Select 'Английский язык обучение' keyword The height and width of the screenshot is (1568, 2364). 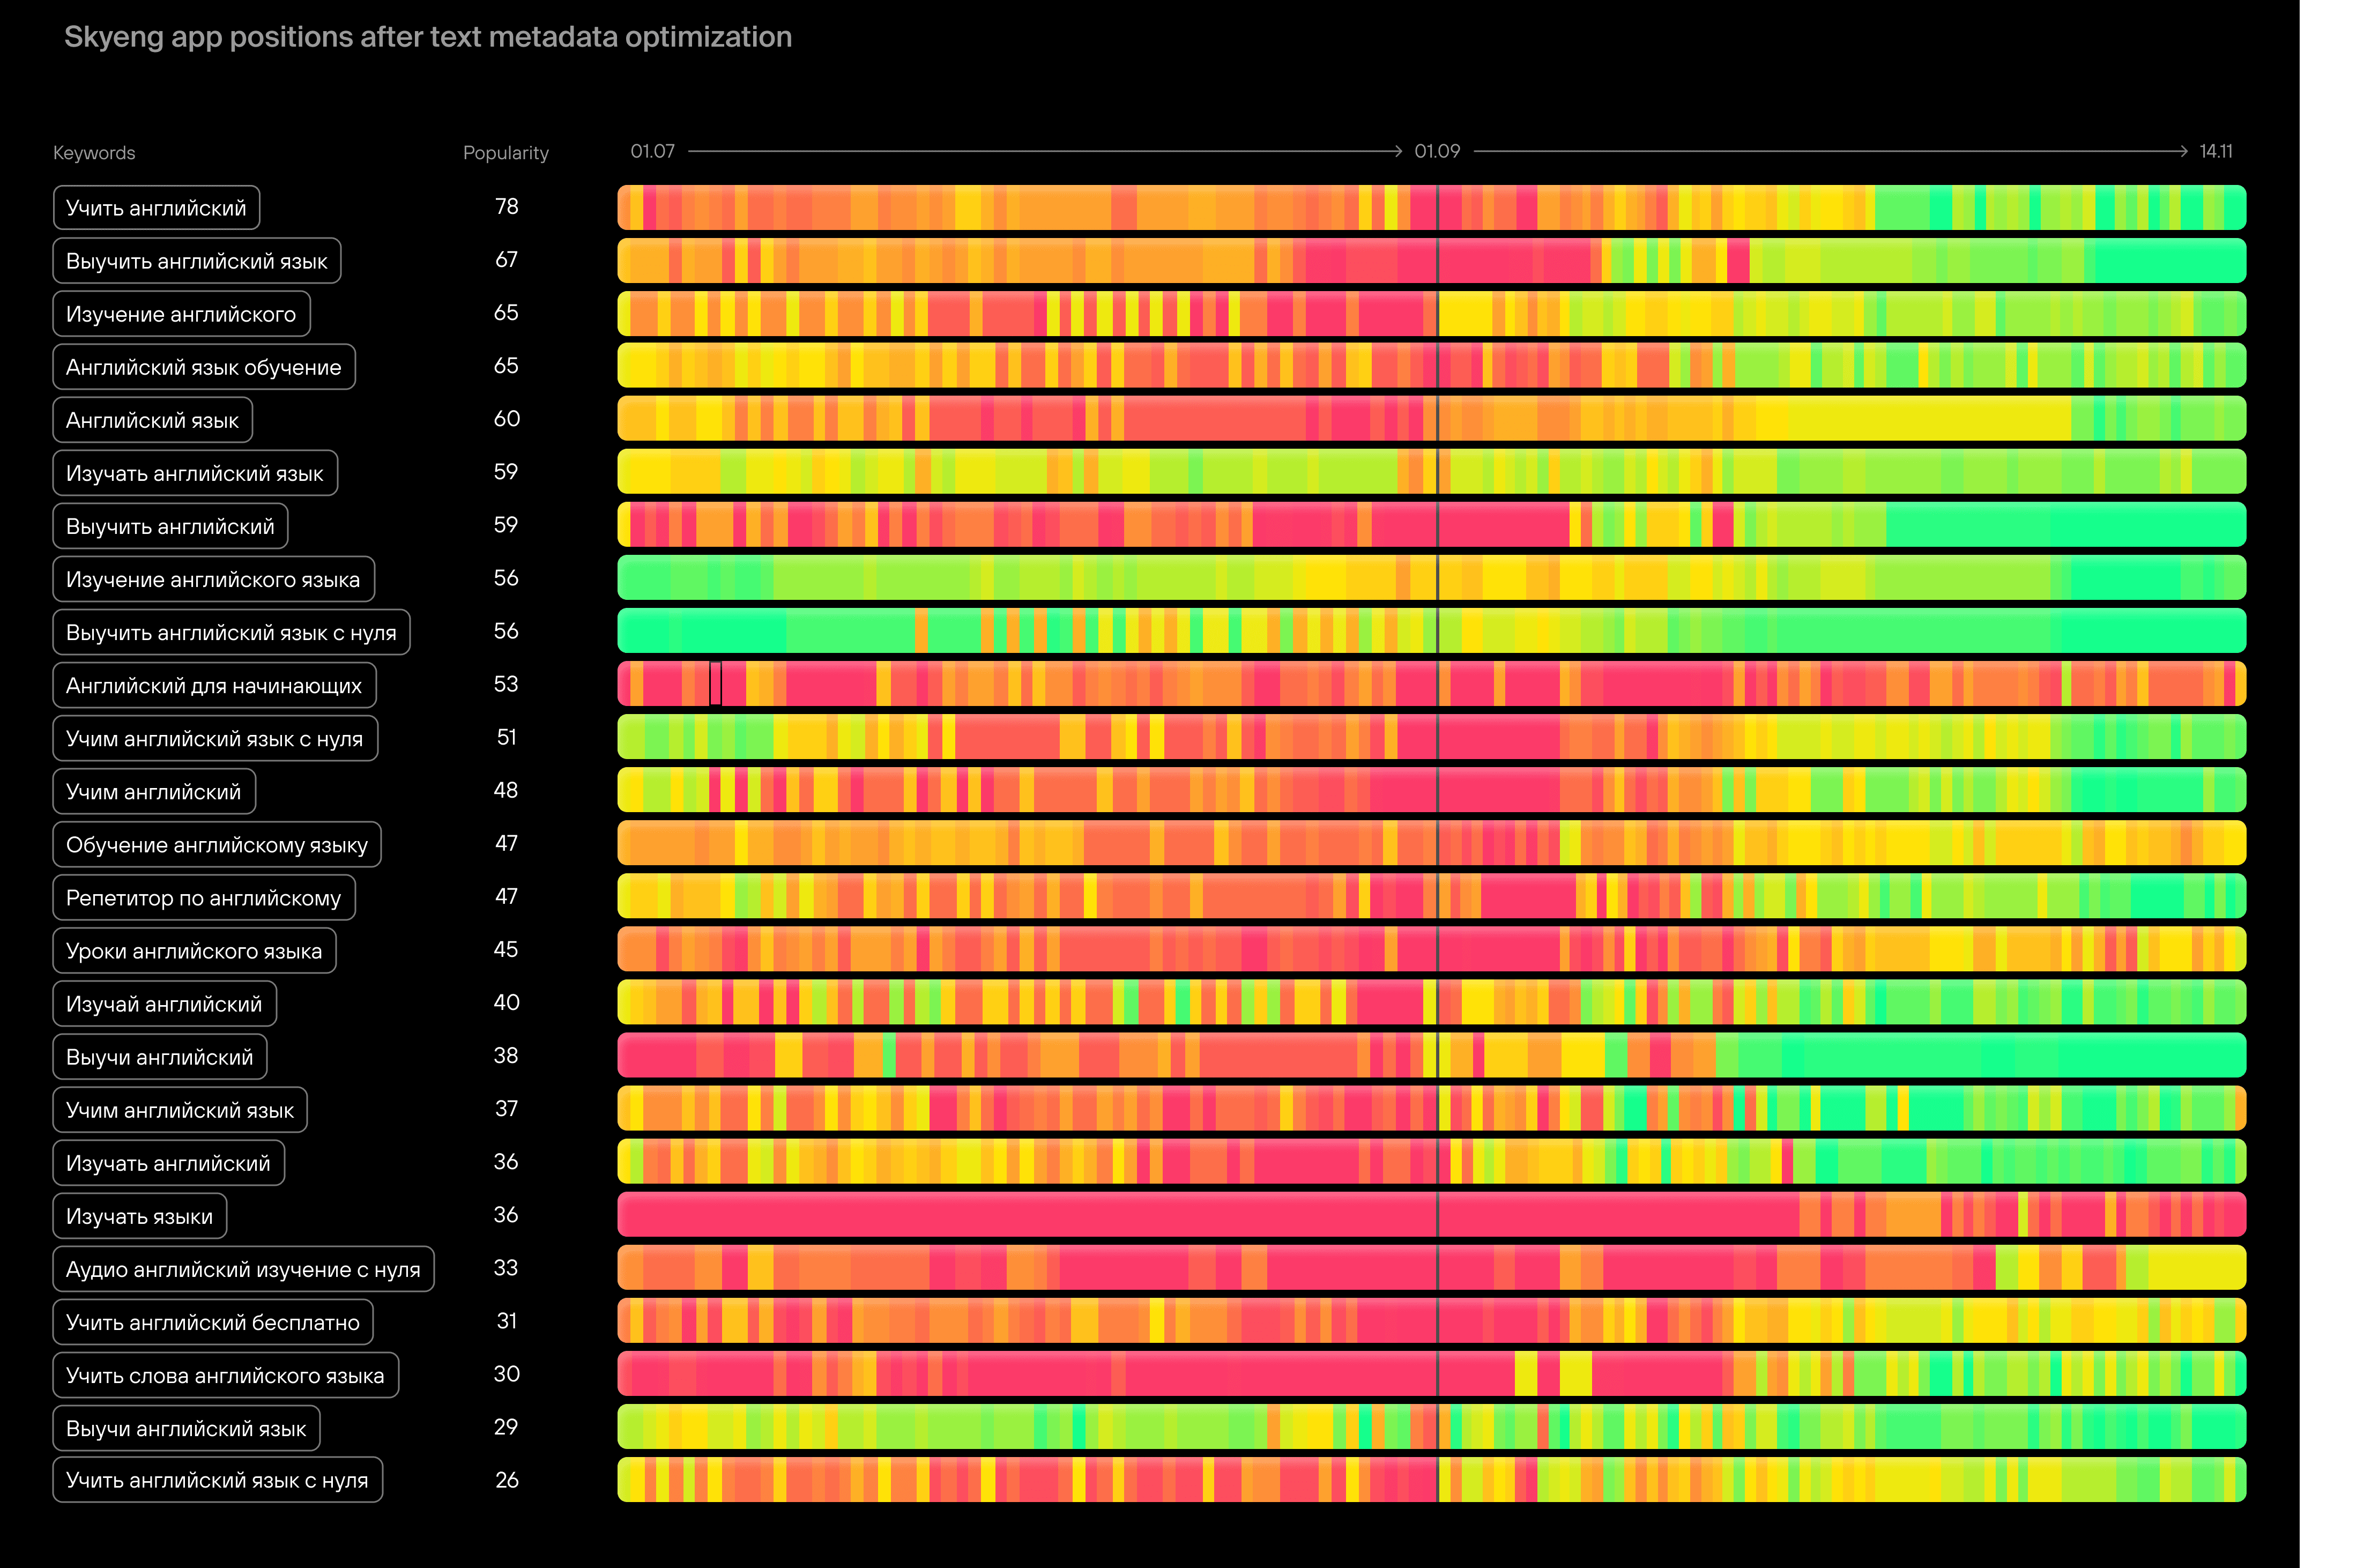203,367
